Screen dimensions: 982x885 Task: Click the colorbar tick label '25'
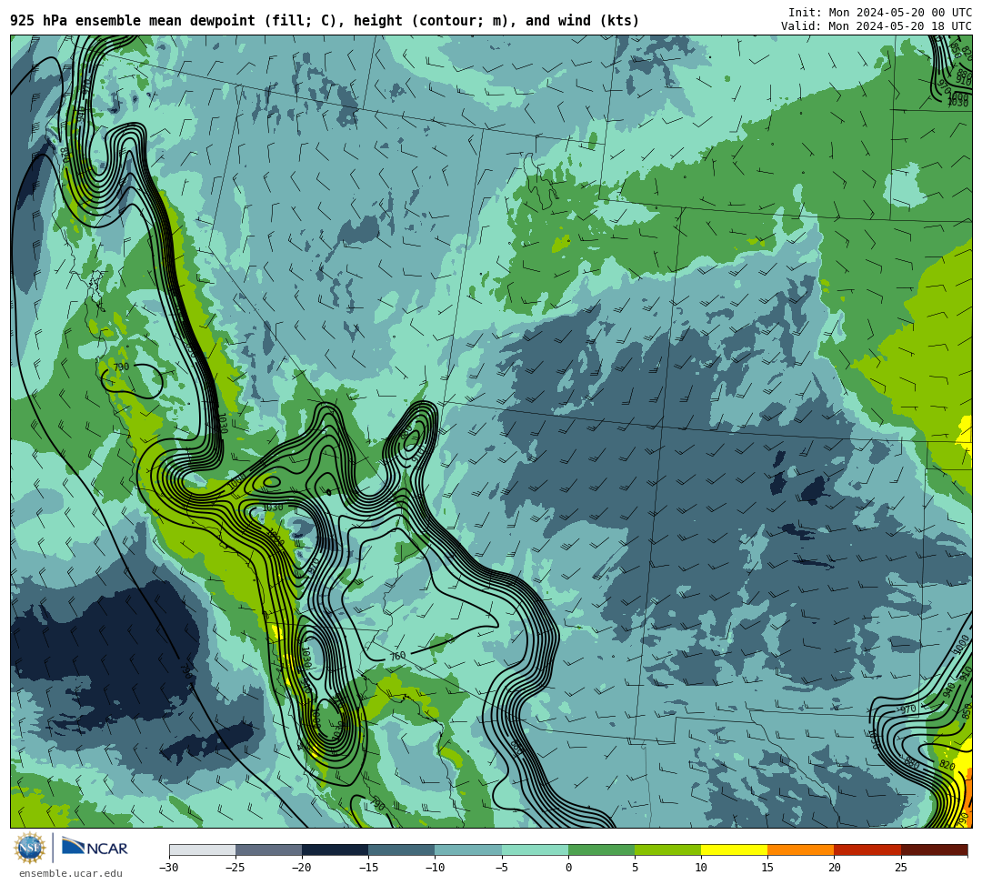900,868
